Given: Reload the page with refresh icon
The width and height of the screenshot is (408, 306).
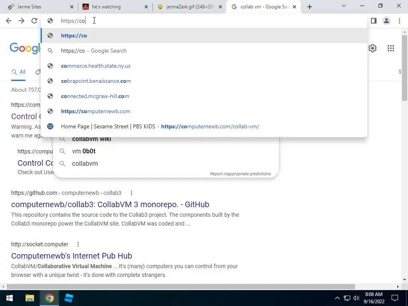Looking at the screenshot, I should point(34,21).
